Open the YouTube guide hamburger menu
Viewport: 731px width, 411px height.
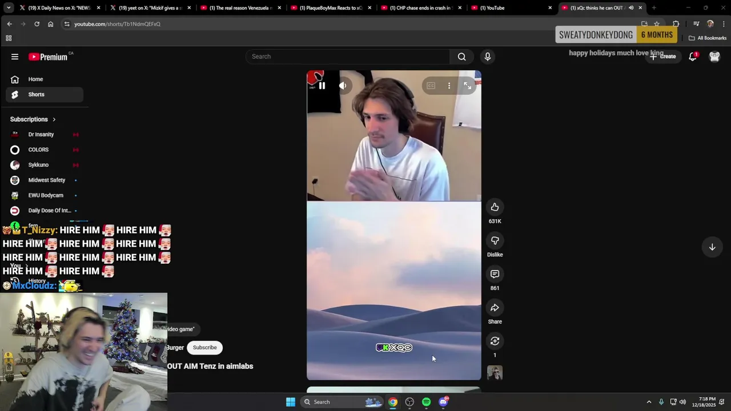pyautogui.click(x=15, y=57)
